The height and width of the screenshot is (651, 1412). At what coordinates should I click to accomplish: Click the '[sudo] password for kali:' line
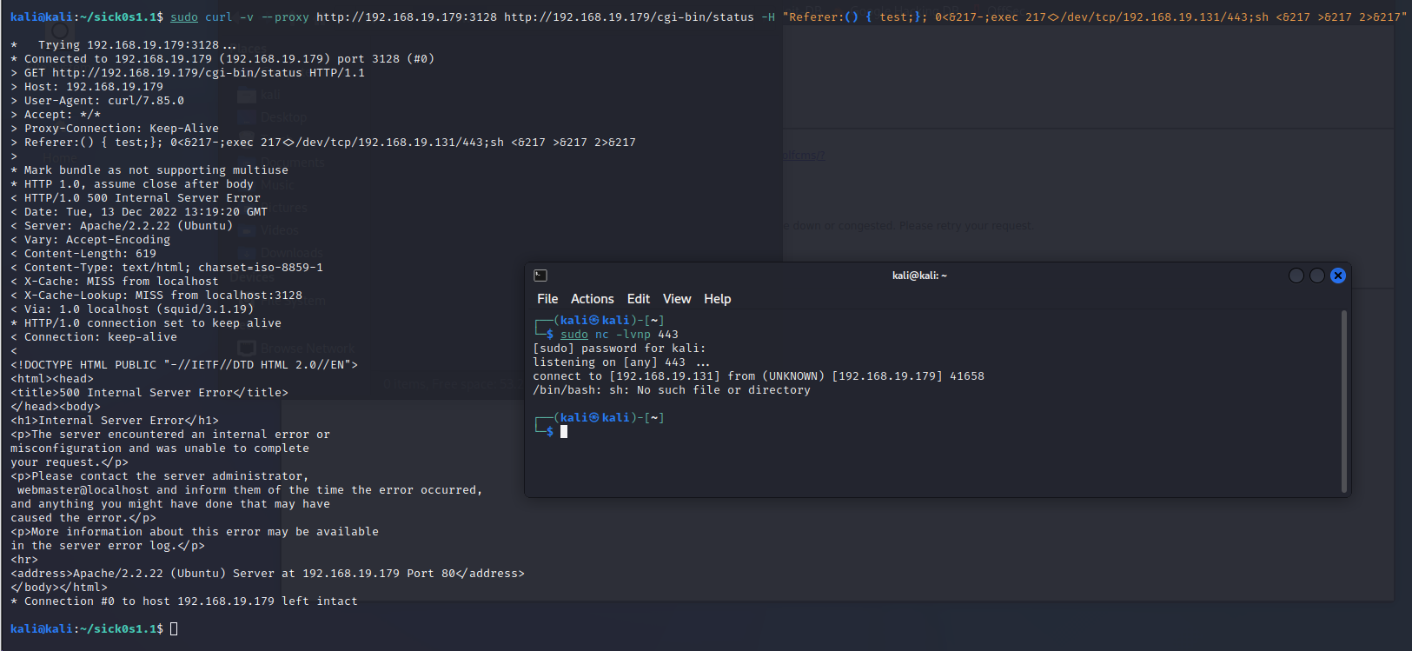point(620,349)
